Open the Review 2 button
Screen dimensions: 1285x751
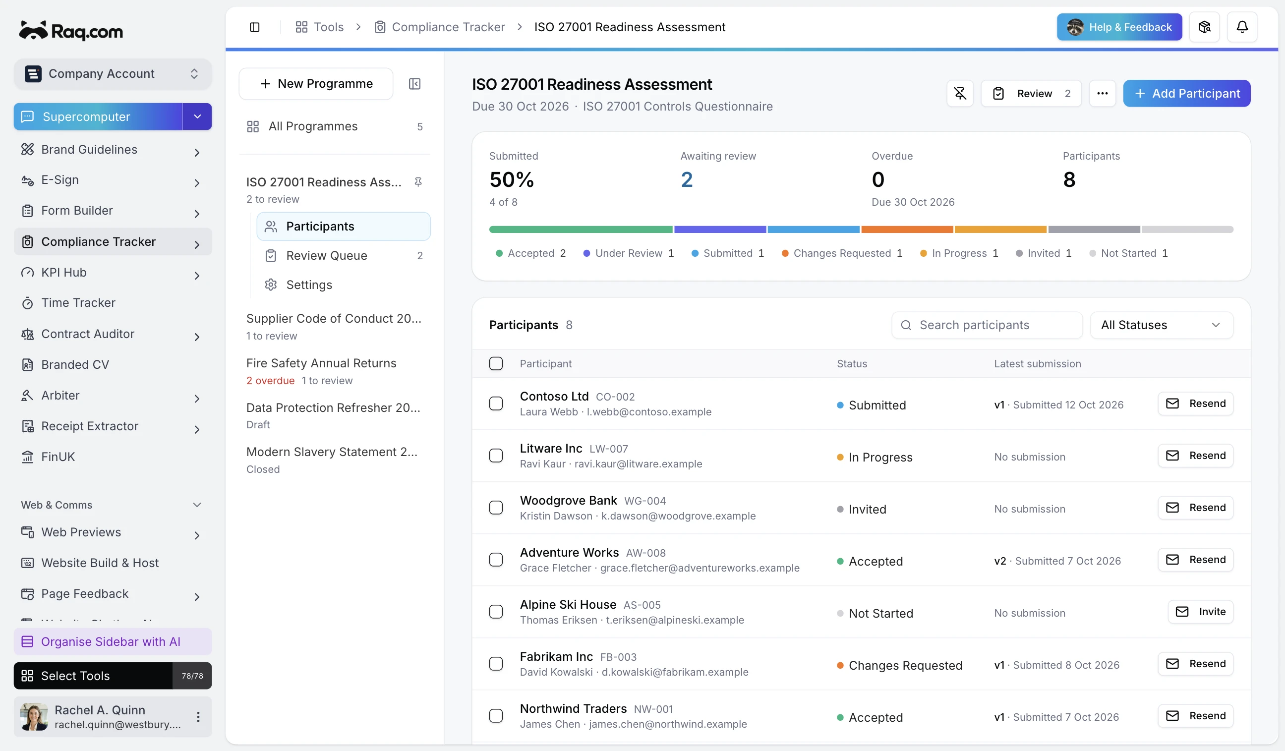click(1031, 93)
